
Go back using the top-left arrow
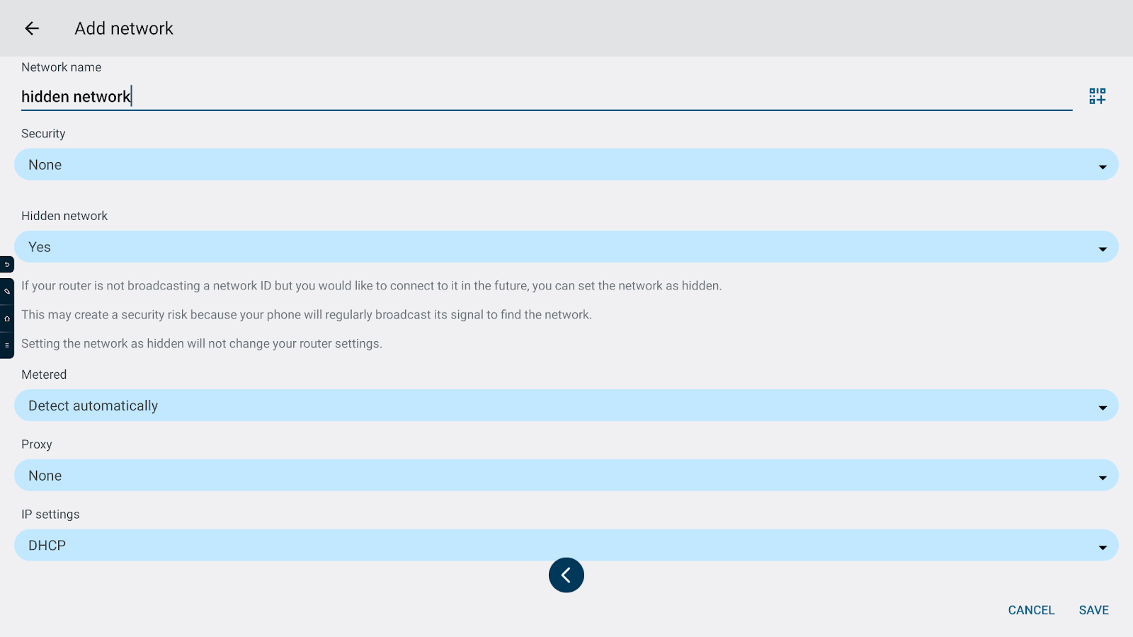click(32, 28)
